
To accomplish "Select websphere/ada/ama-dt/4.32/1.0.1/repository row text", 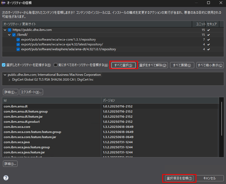I will [x=69, y=49].
